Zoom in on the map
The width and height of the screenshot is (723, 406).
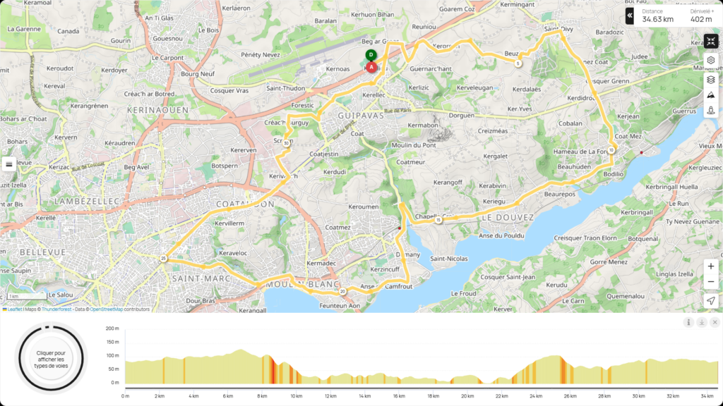coord(711,266)
